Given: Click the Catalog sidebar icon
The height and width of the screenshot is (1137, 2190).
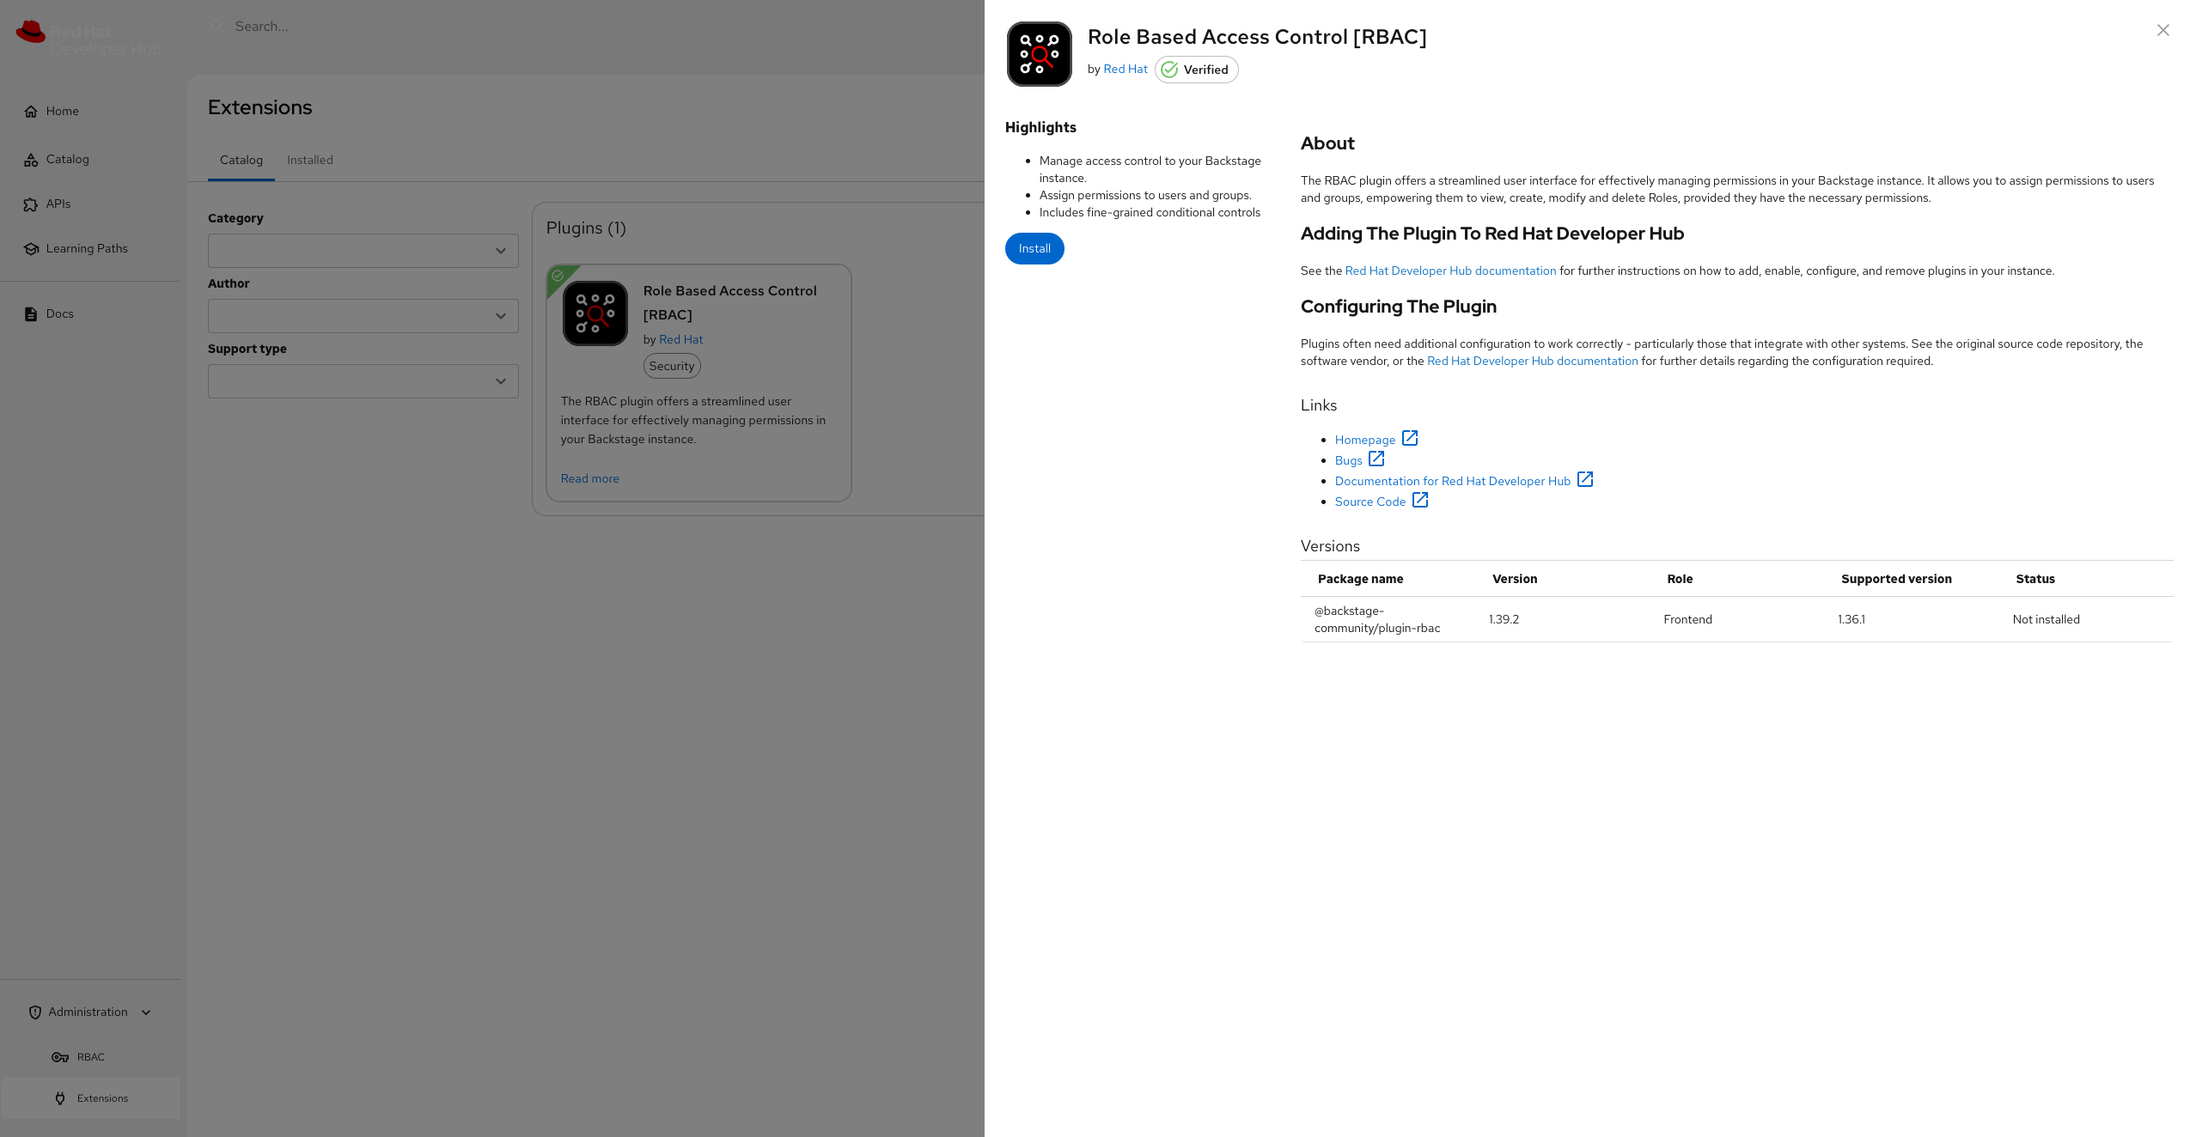Looking at the screenshot, I should (31, 160).
